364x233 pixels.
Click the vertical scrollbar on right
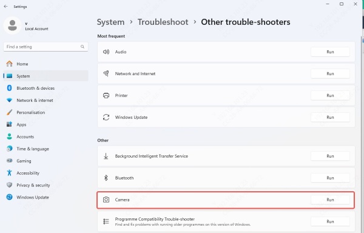(x=362, y=135)
